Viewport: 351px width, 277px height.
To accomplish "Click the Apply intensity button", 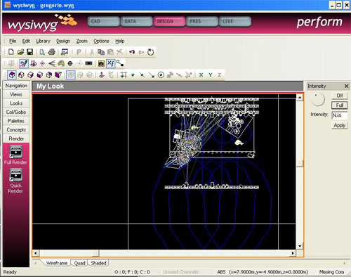I will click(x=340, y=125).
